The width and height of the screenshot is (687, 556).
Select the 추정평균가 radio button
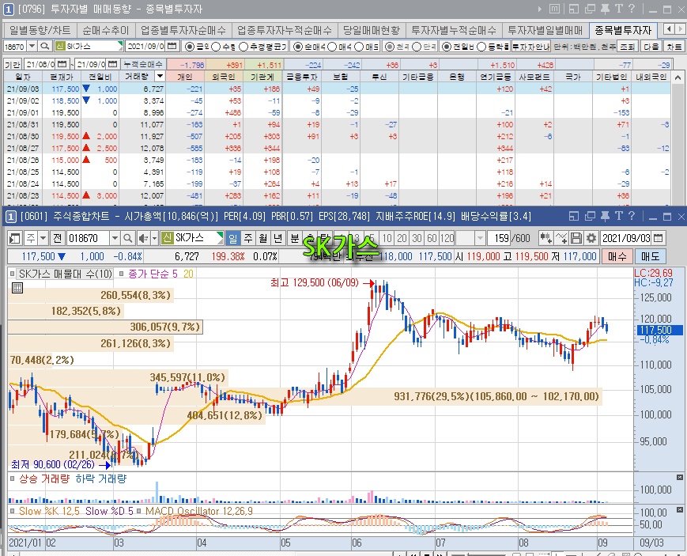(x=243, y=46)
